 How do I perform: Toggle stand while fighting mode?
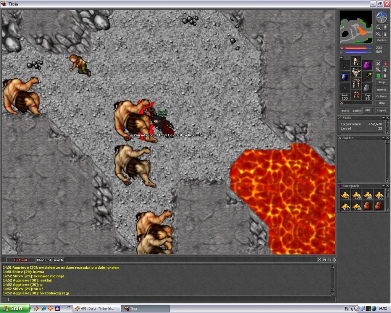click(x=385, y=64)
